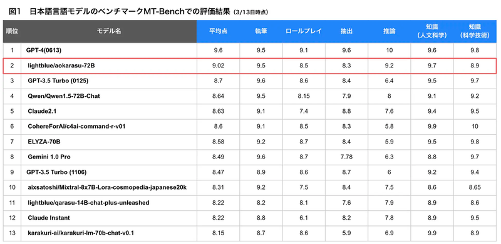
Task: Click the Claude Instant model name
Action: point(49,218)
